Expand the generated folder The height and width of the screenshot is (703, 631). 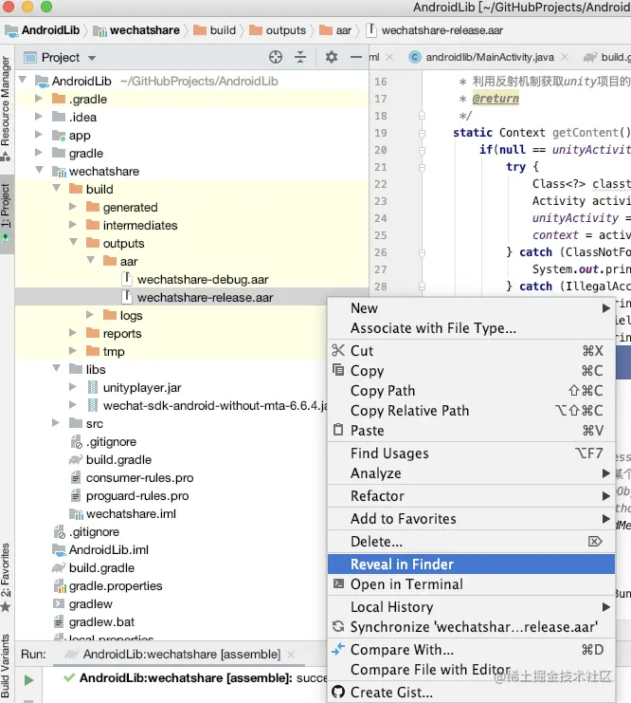coord(73,206)
